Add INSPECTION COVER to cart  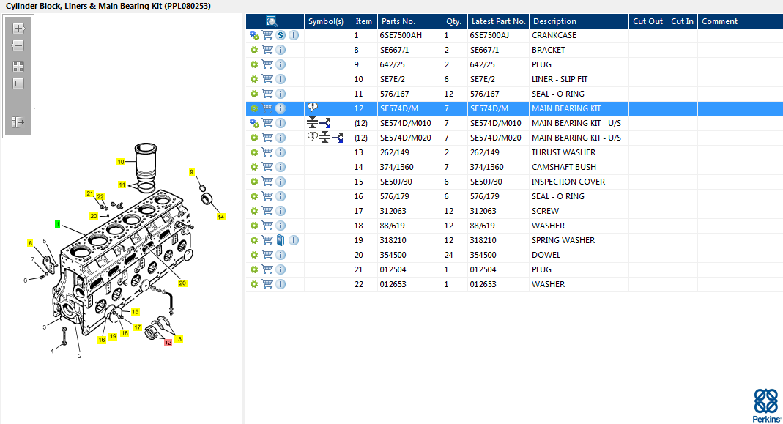pyautogui.click(x=267, y=182)
